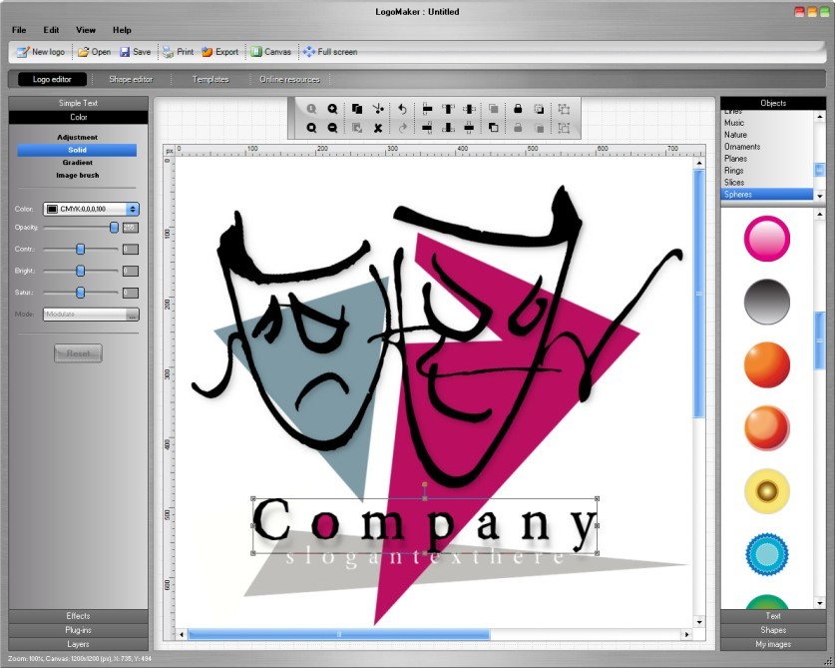Click the align left edges icon
The height and width of the screenshot is (669, 836).
coord(427,109)
